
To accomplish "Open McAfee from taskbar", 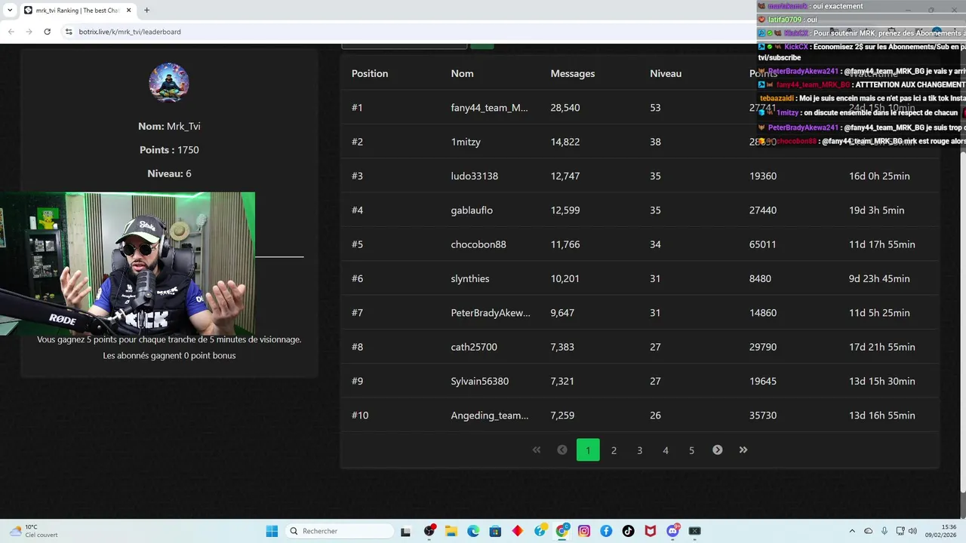I will tap(651, 531).
